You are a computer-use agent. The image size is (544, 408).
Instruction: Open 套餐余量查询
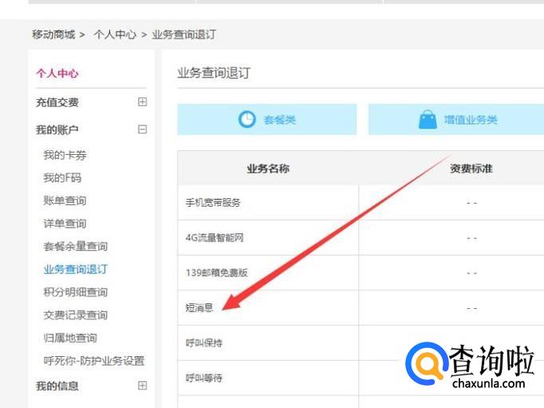tap(76, 247)
